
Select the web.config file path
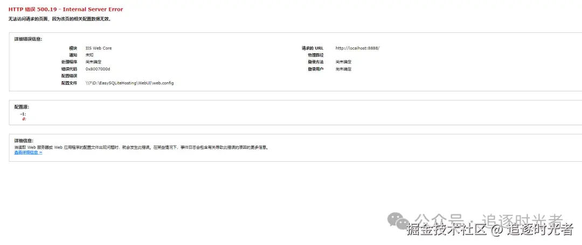129,83
